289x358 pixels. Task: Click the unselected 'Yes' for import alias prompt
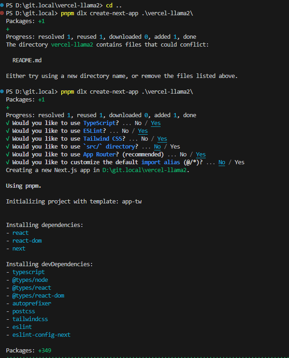pos(240,162)
